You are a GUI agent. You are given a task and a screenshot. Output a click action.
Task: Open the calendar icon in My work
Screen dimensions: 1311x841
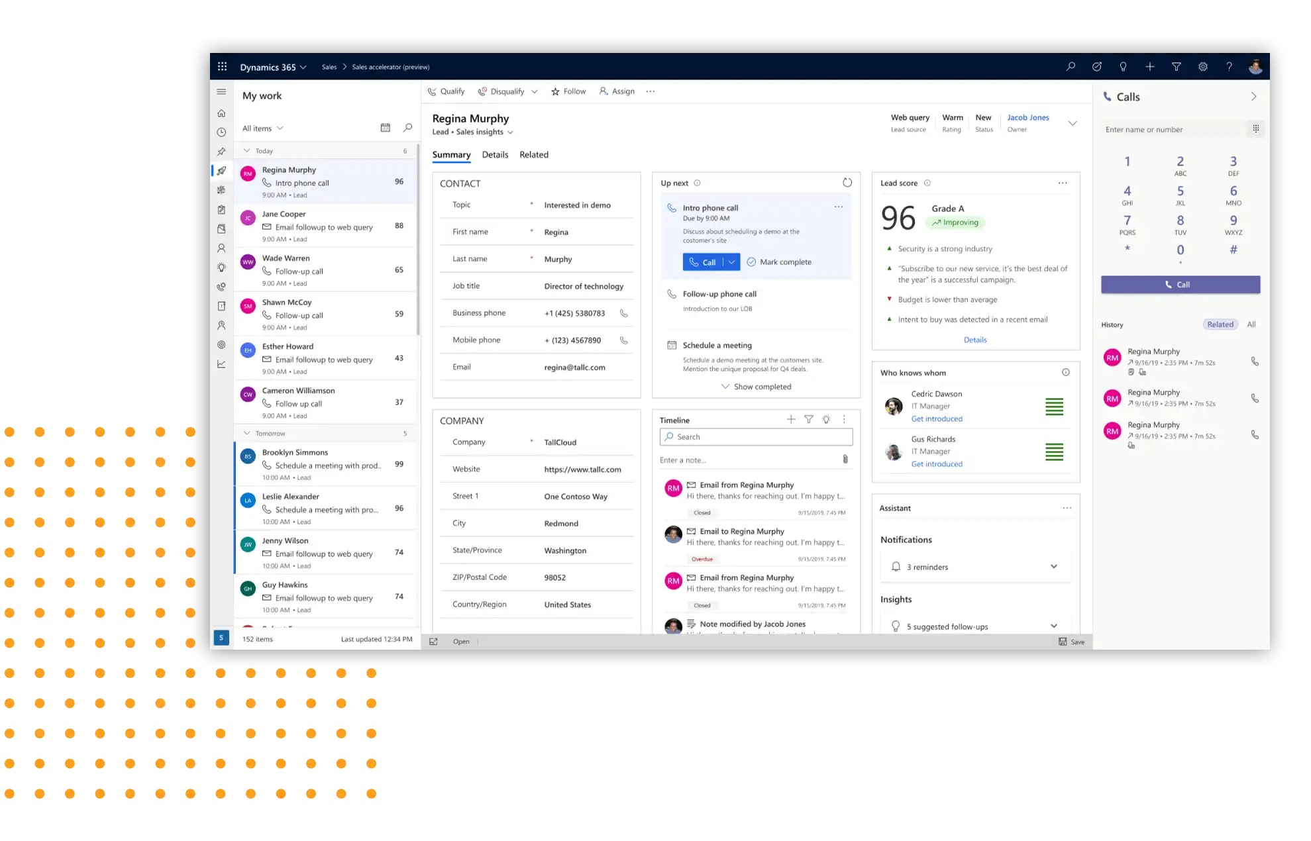coord(386,128)
